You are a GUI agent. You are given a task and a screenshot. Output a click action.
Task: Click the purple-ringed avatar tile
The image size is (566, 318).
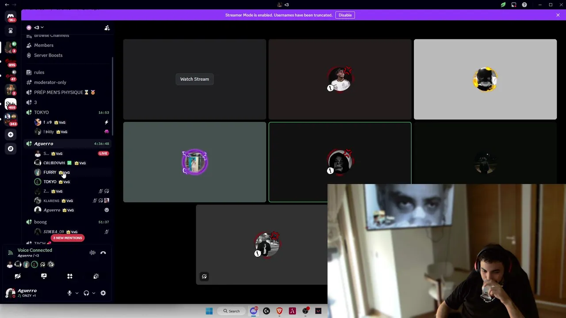tap(195, 162)
